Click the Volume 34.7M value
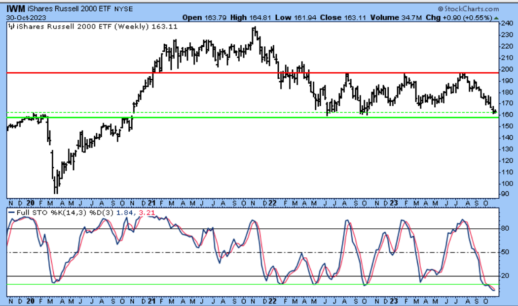Screen dimensions: 518x306 (396, 18)
